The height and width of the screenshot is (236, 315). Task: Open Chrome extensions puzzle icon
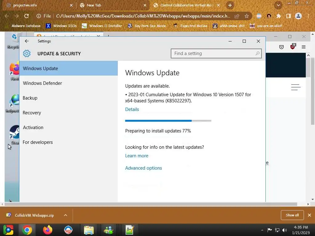(x=278, y=16)
